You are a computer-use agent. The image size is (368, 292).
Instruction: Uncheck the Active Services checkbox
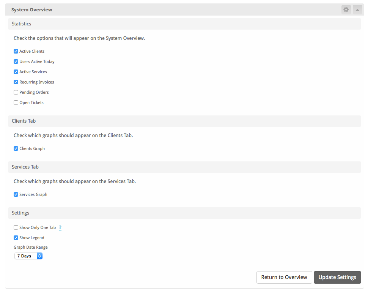coord(16,72)
